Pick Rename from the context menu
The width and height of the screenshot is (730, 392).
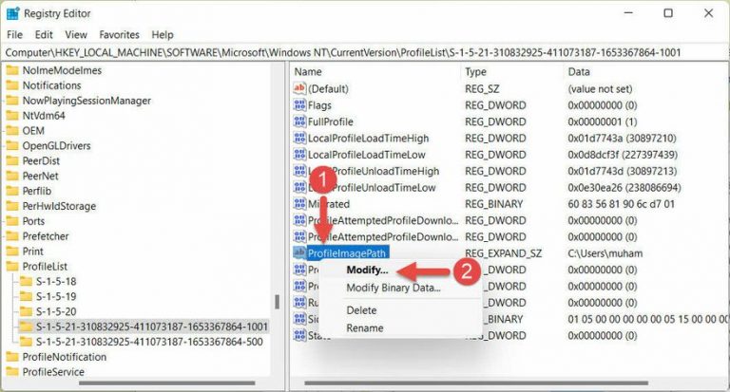tap(365, 327)
